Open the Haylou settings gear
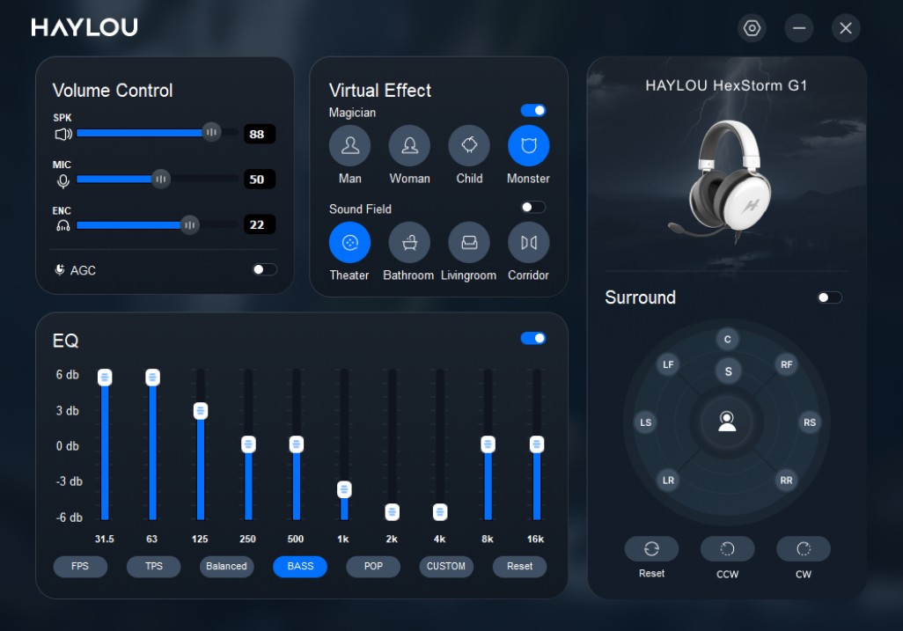The height and width of the screenshot is (631, 903). pos(752,27)
